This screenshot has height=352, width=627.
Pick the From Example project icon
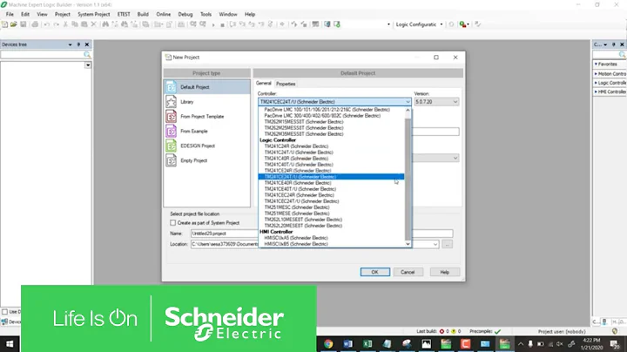coord(172,132)
